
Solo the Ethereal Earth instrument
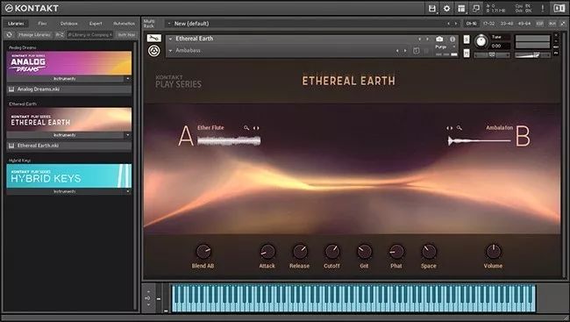tap(467, 39)
